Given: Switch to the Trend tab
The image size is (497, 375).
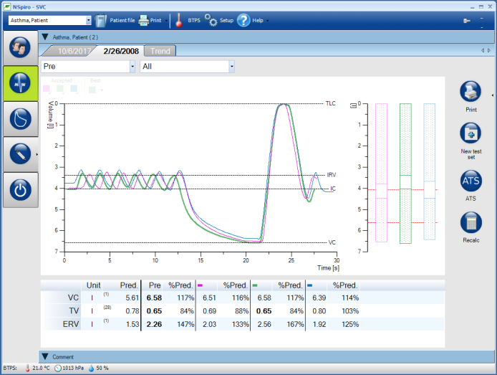Looking at the screenshot, I should [x=160, y=51].
